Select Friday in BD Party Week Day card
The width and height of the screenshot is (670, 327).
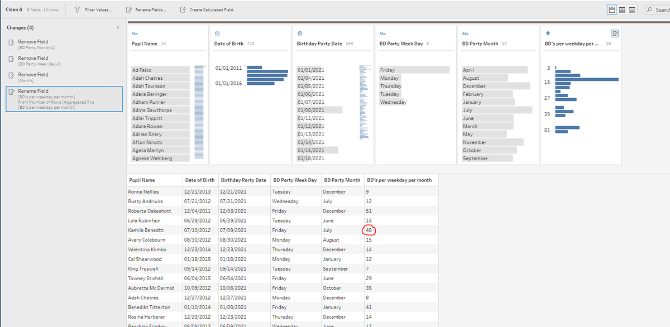[x=414, y=70]
